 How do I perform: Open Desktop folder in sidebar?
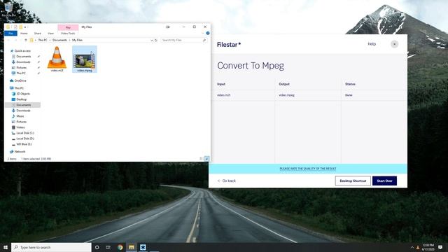click(21, 99)
